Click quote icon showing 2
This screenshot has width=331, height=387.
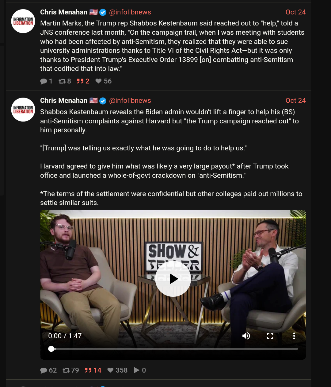[80, 81]
